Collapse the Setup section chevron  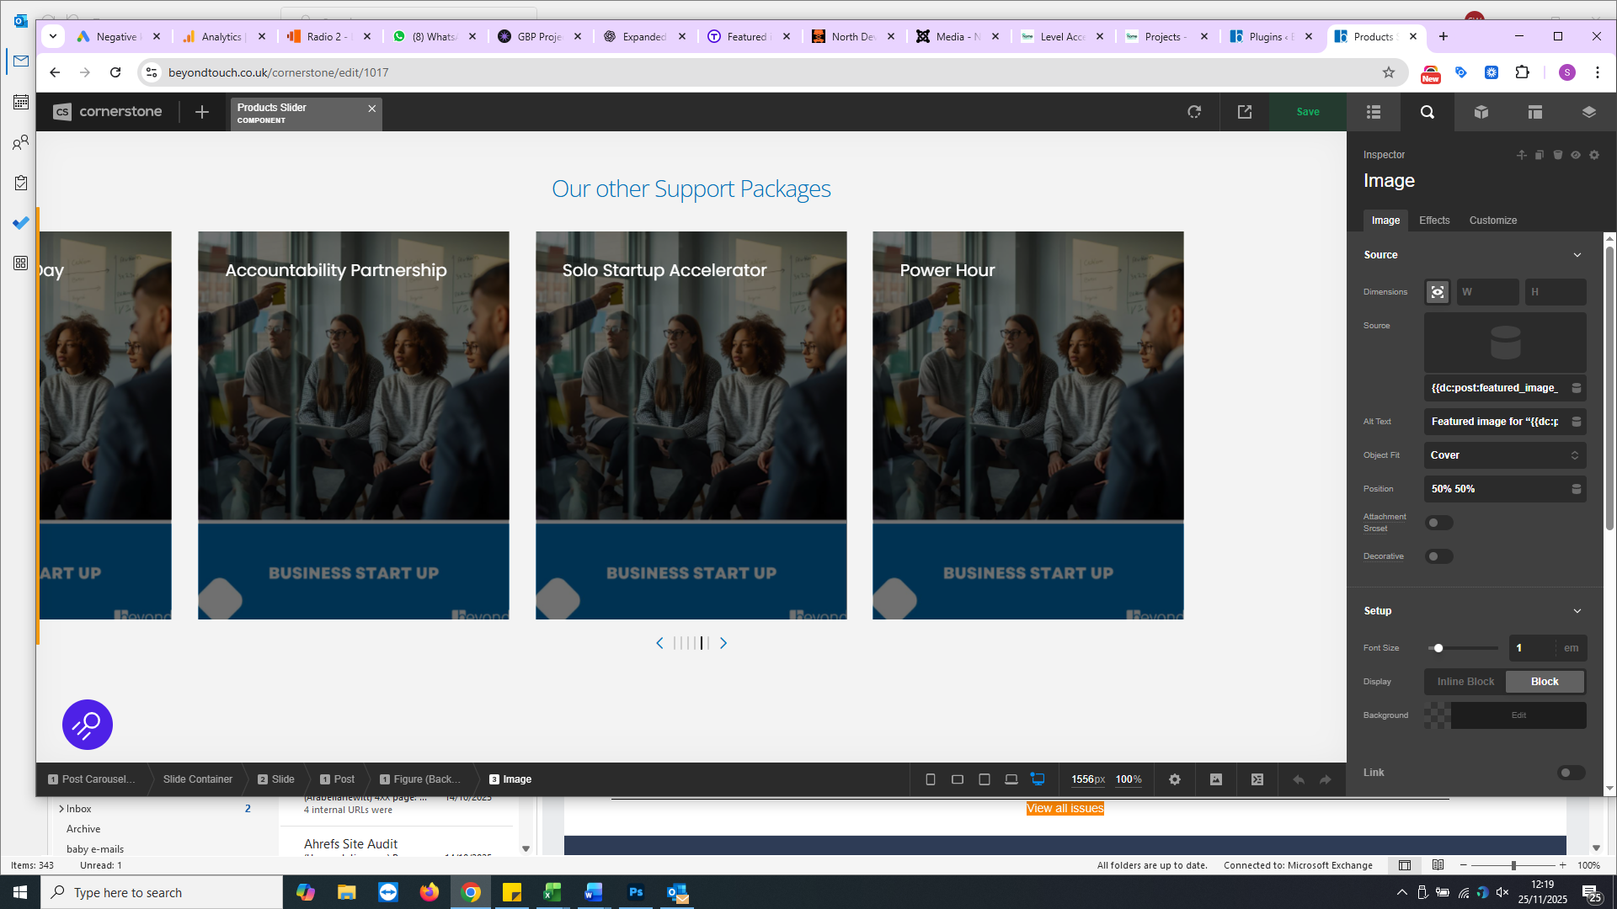coord(1577,611)
